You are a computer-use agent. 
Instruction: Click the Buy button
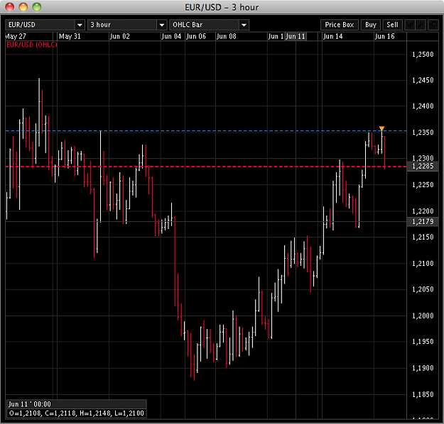[x=371, y=25]
